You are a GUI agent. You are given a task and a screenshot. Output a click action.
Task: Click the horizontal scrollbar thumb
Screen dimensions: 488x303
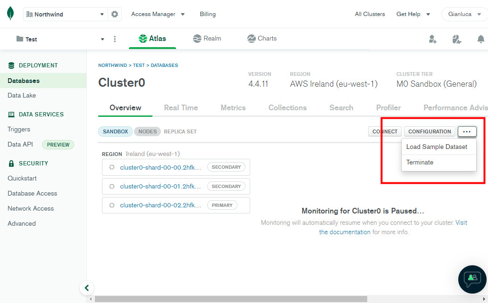(x=231, y=299)
